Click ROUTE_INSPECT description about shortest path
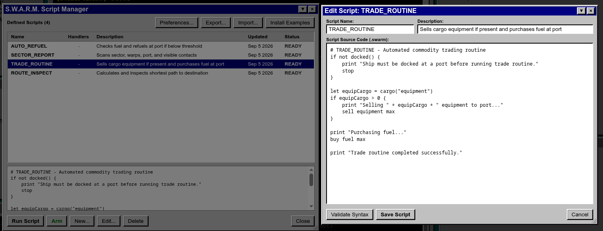Image resolution: width=603 pixels, height=231 pixels. (152, 73)
